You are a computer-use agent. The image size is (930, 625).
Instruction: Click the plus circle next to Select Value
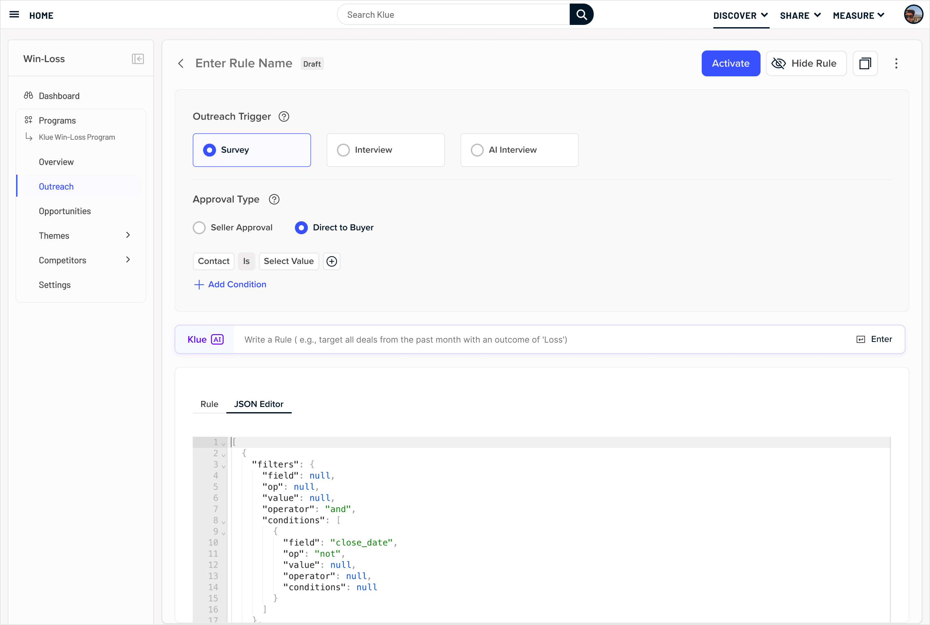click(331, 261)
